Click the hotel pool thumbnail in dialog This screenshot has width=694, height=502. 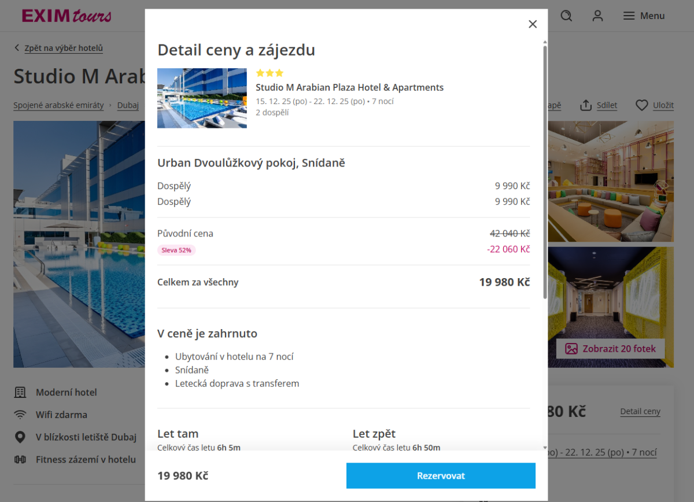point(202,98)
